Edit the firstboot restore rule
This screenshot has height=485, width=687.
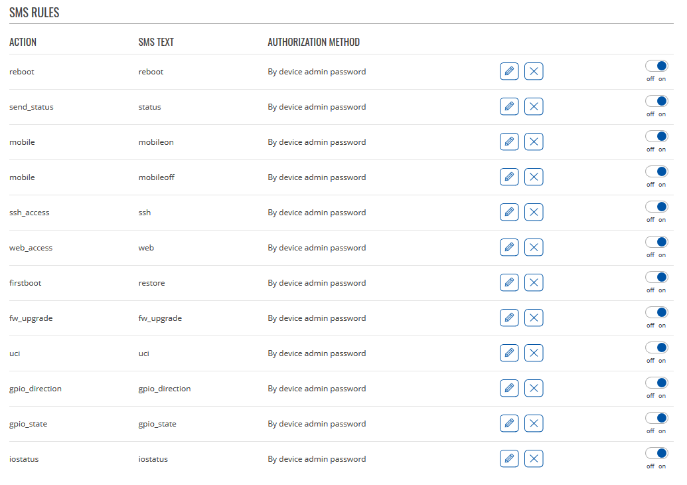tap(509, 282)
